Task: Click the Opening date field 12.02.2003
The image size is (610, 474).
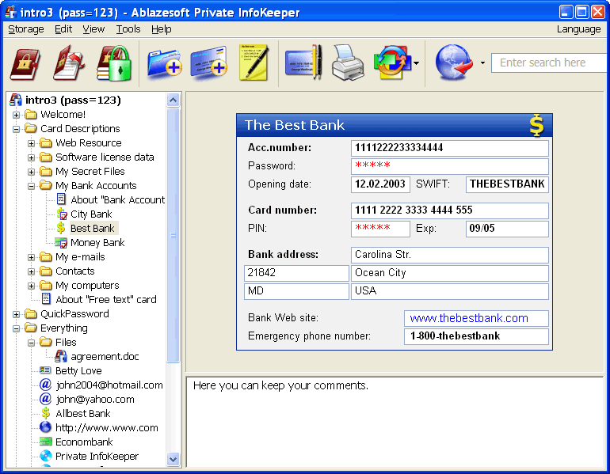Action: (380, 184)
